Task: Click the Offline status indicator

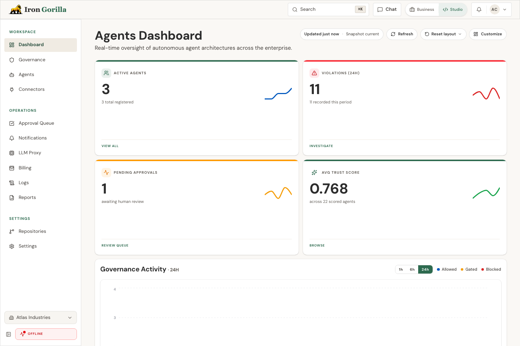Action: click(46, 334)
